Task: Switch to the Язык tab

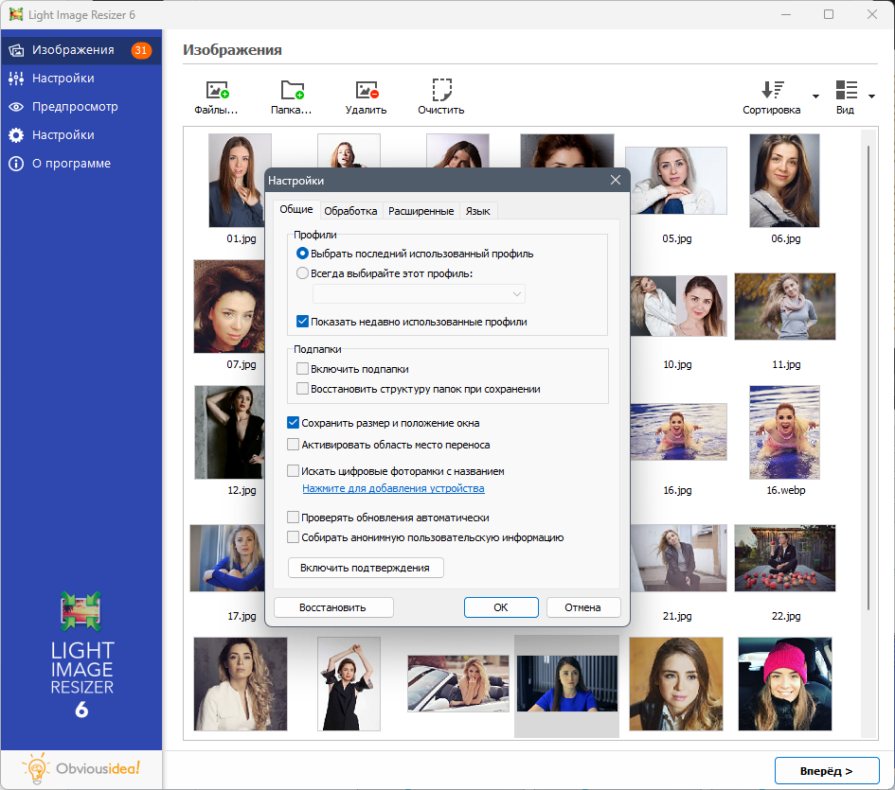Action: tap(477, 211)
